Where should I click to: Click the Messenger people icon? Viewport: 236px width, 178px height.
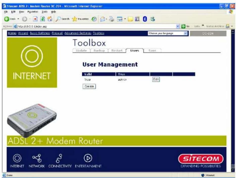point(153,19)
